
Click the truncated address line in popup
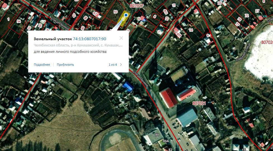[x=78, y=46]
